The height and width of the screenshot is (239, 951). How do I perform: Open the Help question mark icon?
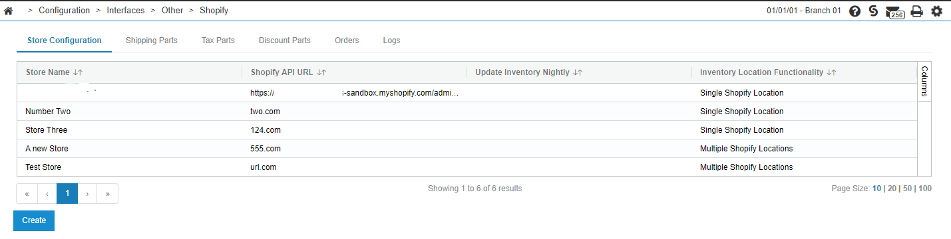coord(855,11)
